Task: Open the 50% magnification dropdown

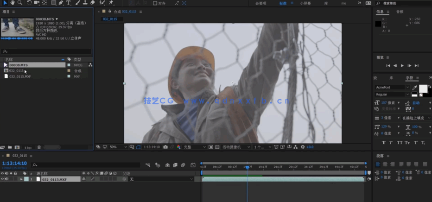Action: [x=118, y=147]
